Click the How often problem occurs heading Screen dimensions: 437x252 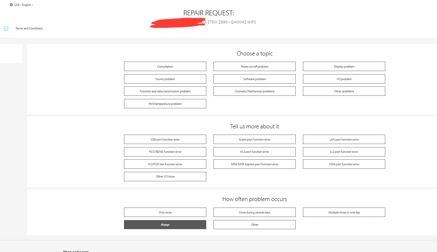click(255, 199)
